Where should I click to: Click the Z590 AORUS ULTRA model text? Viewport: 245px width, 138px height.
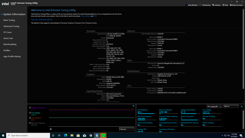coord(164,76)
